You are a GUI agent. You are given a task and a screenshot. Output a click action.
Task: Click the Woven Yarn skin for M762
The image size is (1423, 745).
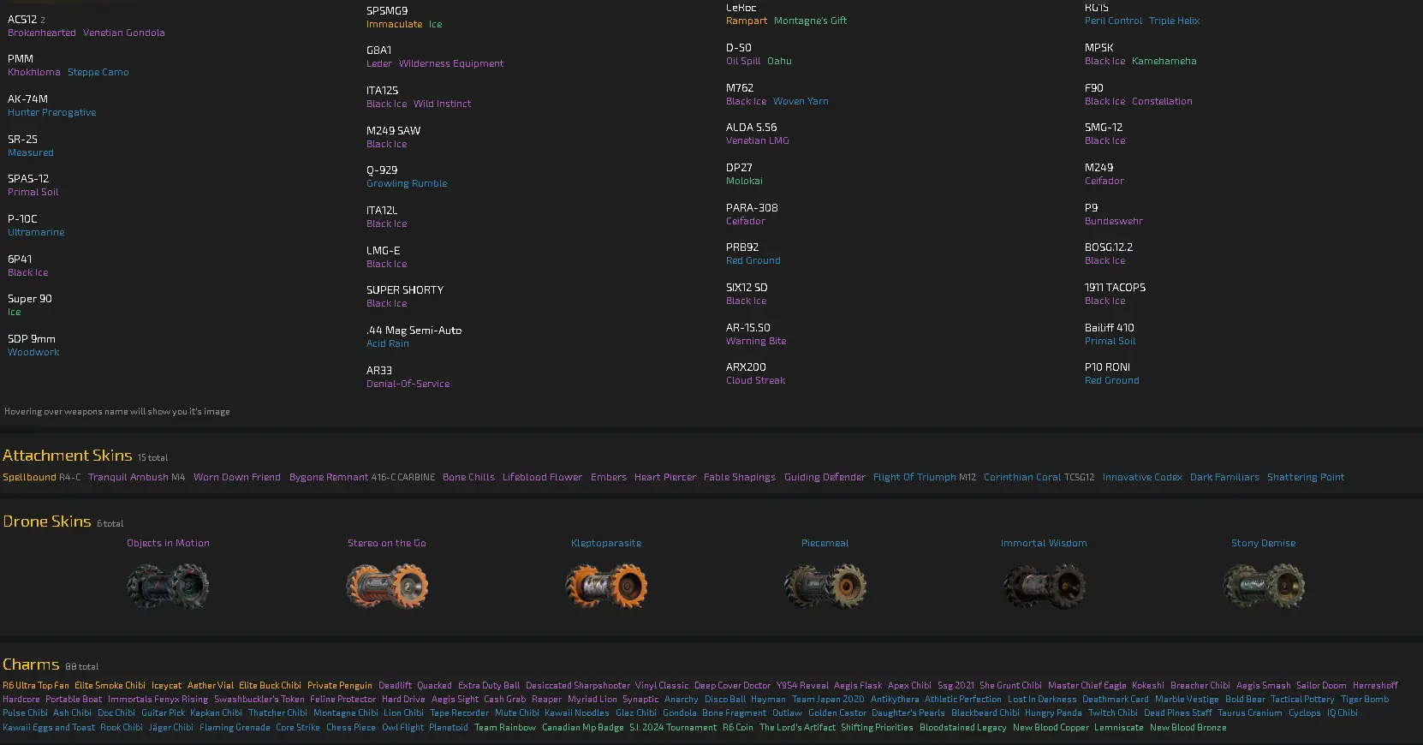[801, 101]
